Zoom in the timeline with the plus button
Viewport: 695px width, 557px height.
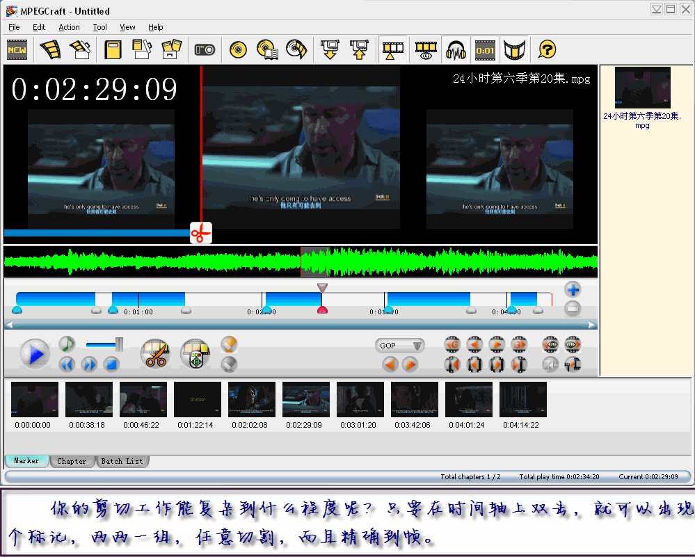click(x=573, y=290)
